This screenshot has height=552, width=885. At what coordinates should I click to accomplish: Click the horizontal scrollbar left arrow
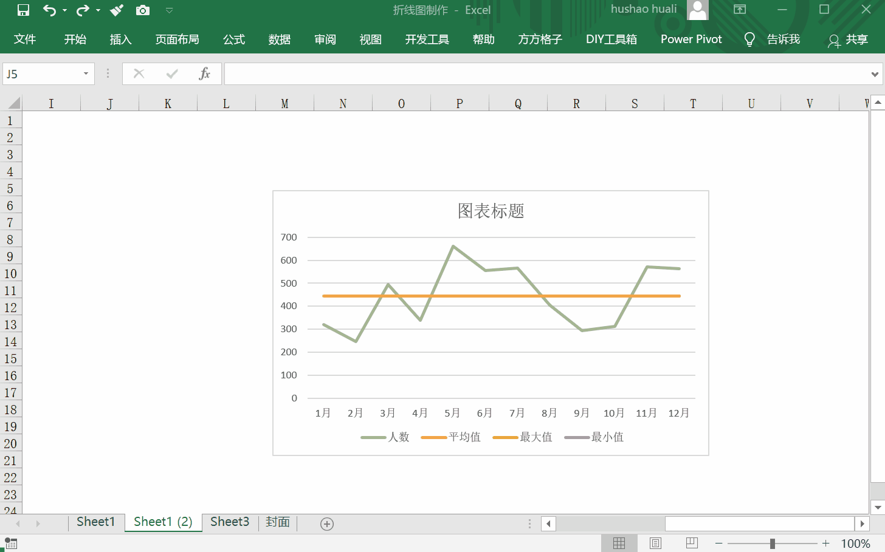click(x=548, y=523)
